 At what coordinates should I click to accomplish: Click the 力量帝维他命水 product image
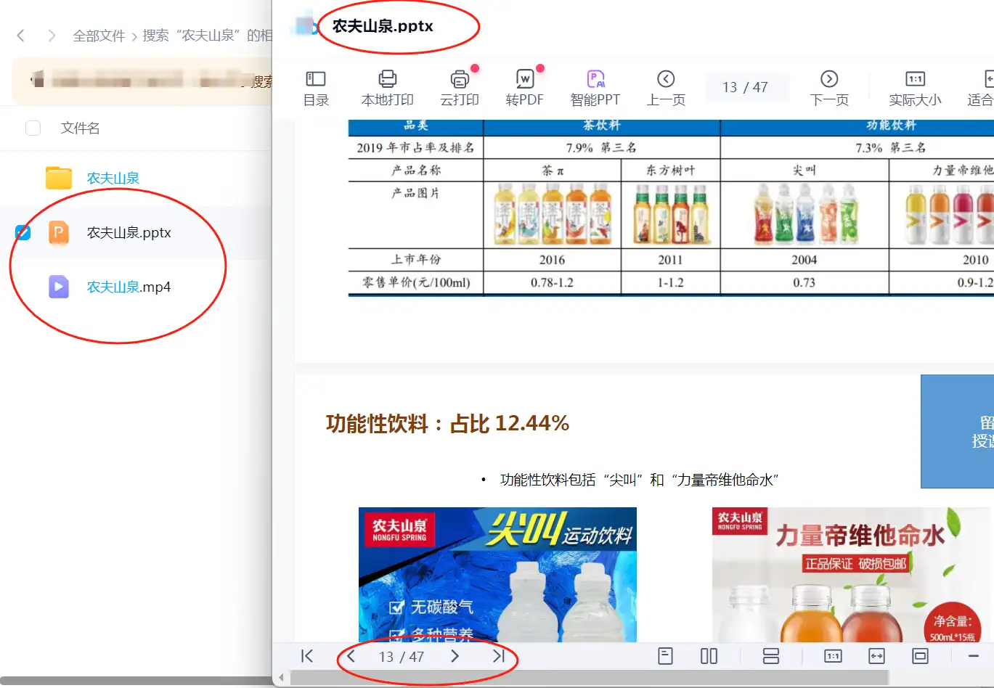tap(852, 574)
